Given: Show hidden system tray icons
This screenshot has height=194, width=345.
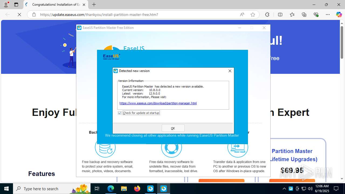Looking at the screenshot, I should coord(284,189).
